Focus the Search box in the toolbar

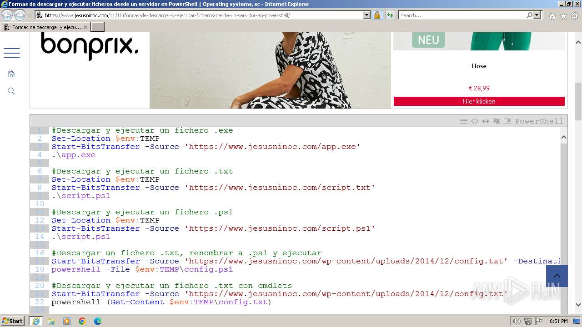(x=462, y=15)
